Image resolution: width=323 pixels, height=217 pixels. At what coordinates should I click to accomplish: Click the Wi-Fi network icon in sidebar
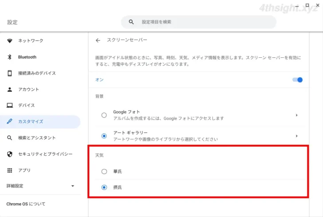tap(10, 40)
